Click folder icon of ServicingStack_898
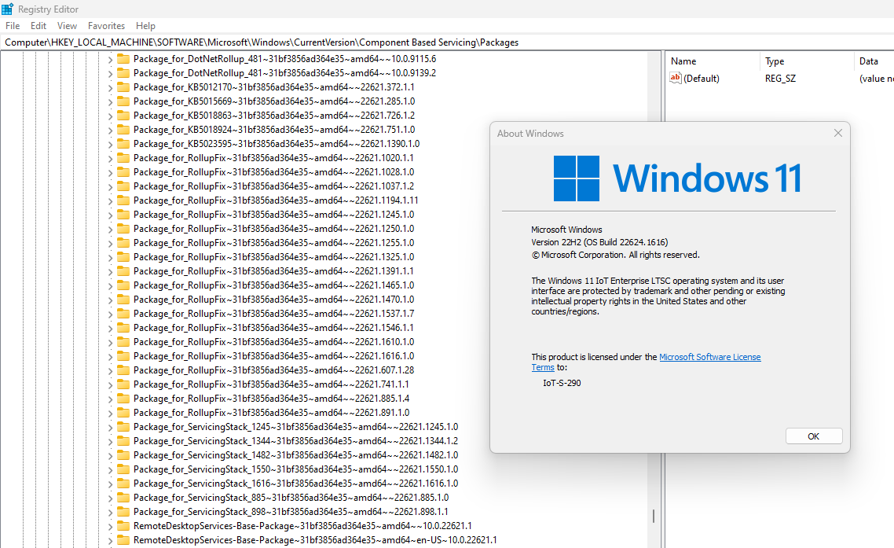Viewport: 894px width, 548px height. point(123,512)
